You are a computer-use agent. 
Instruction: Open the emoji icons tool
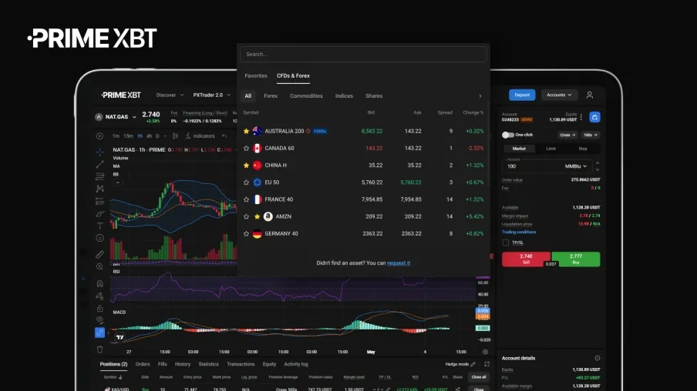tap(99, 239)
